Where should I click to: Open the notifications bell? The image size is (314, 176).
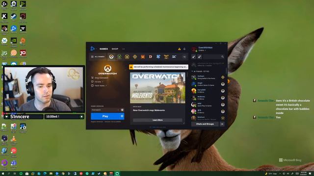click(x=184, y=49)
